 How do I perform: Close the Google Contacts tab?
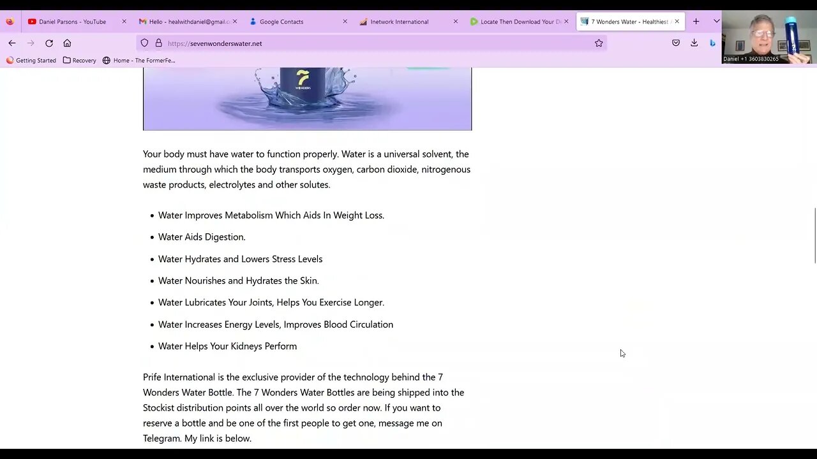tap(345, 22)
